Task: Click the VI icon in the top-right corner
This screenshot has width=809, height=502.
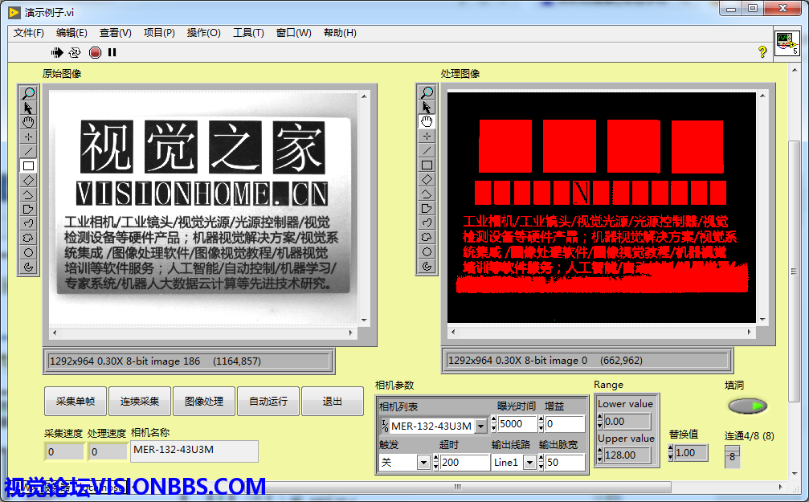Action: 787,43
